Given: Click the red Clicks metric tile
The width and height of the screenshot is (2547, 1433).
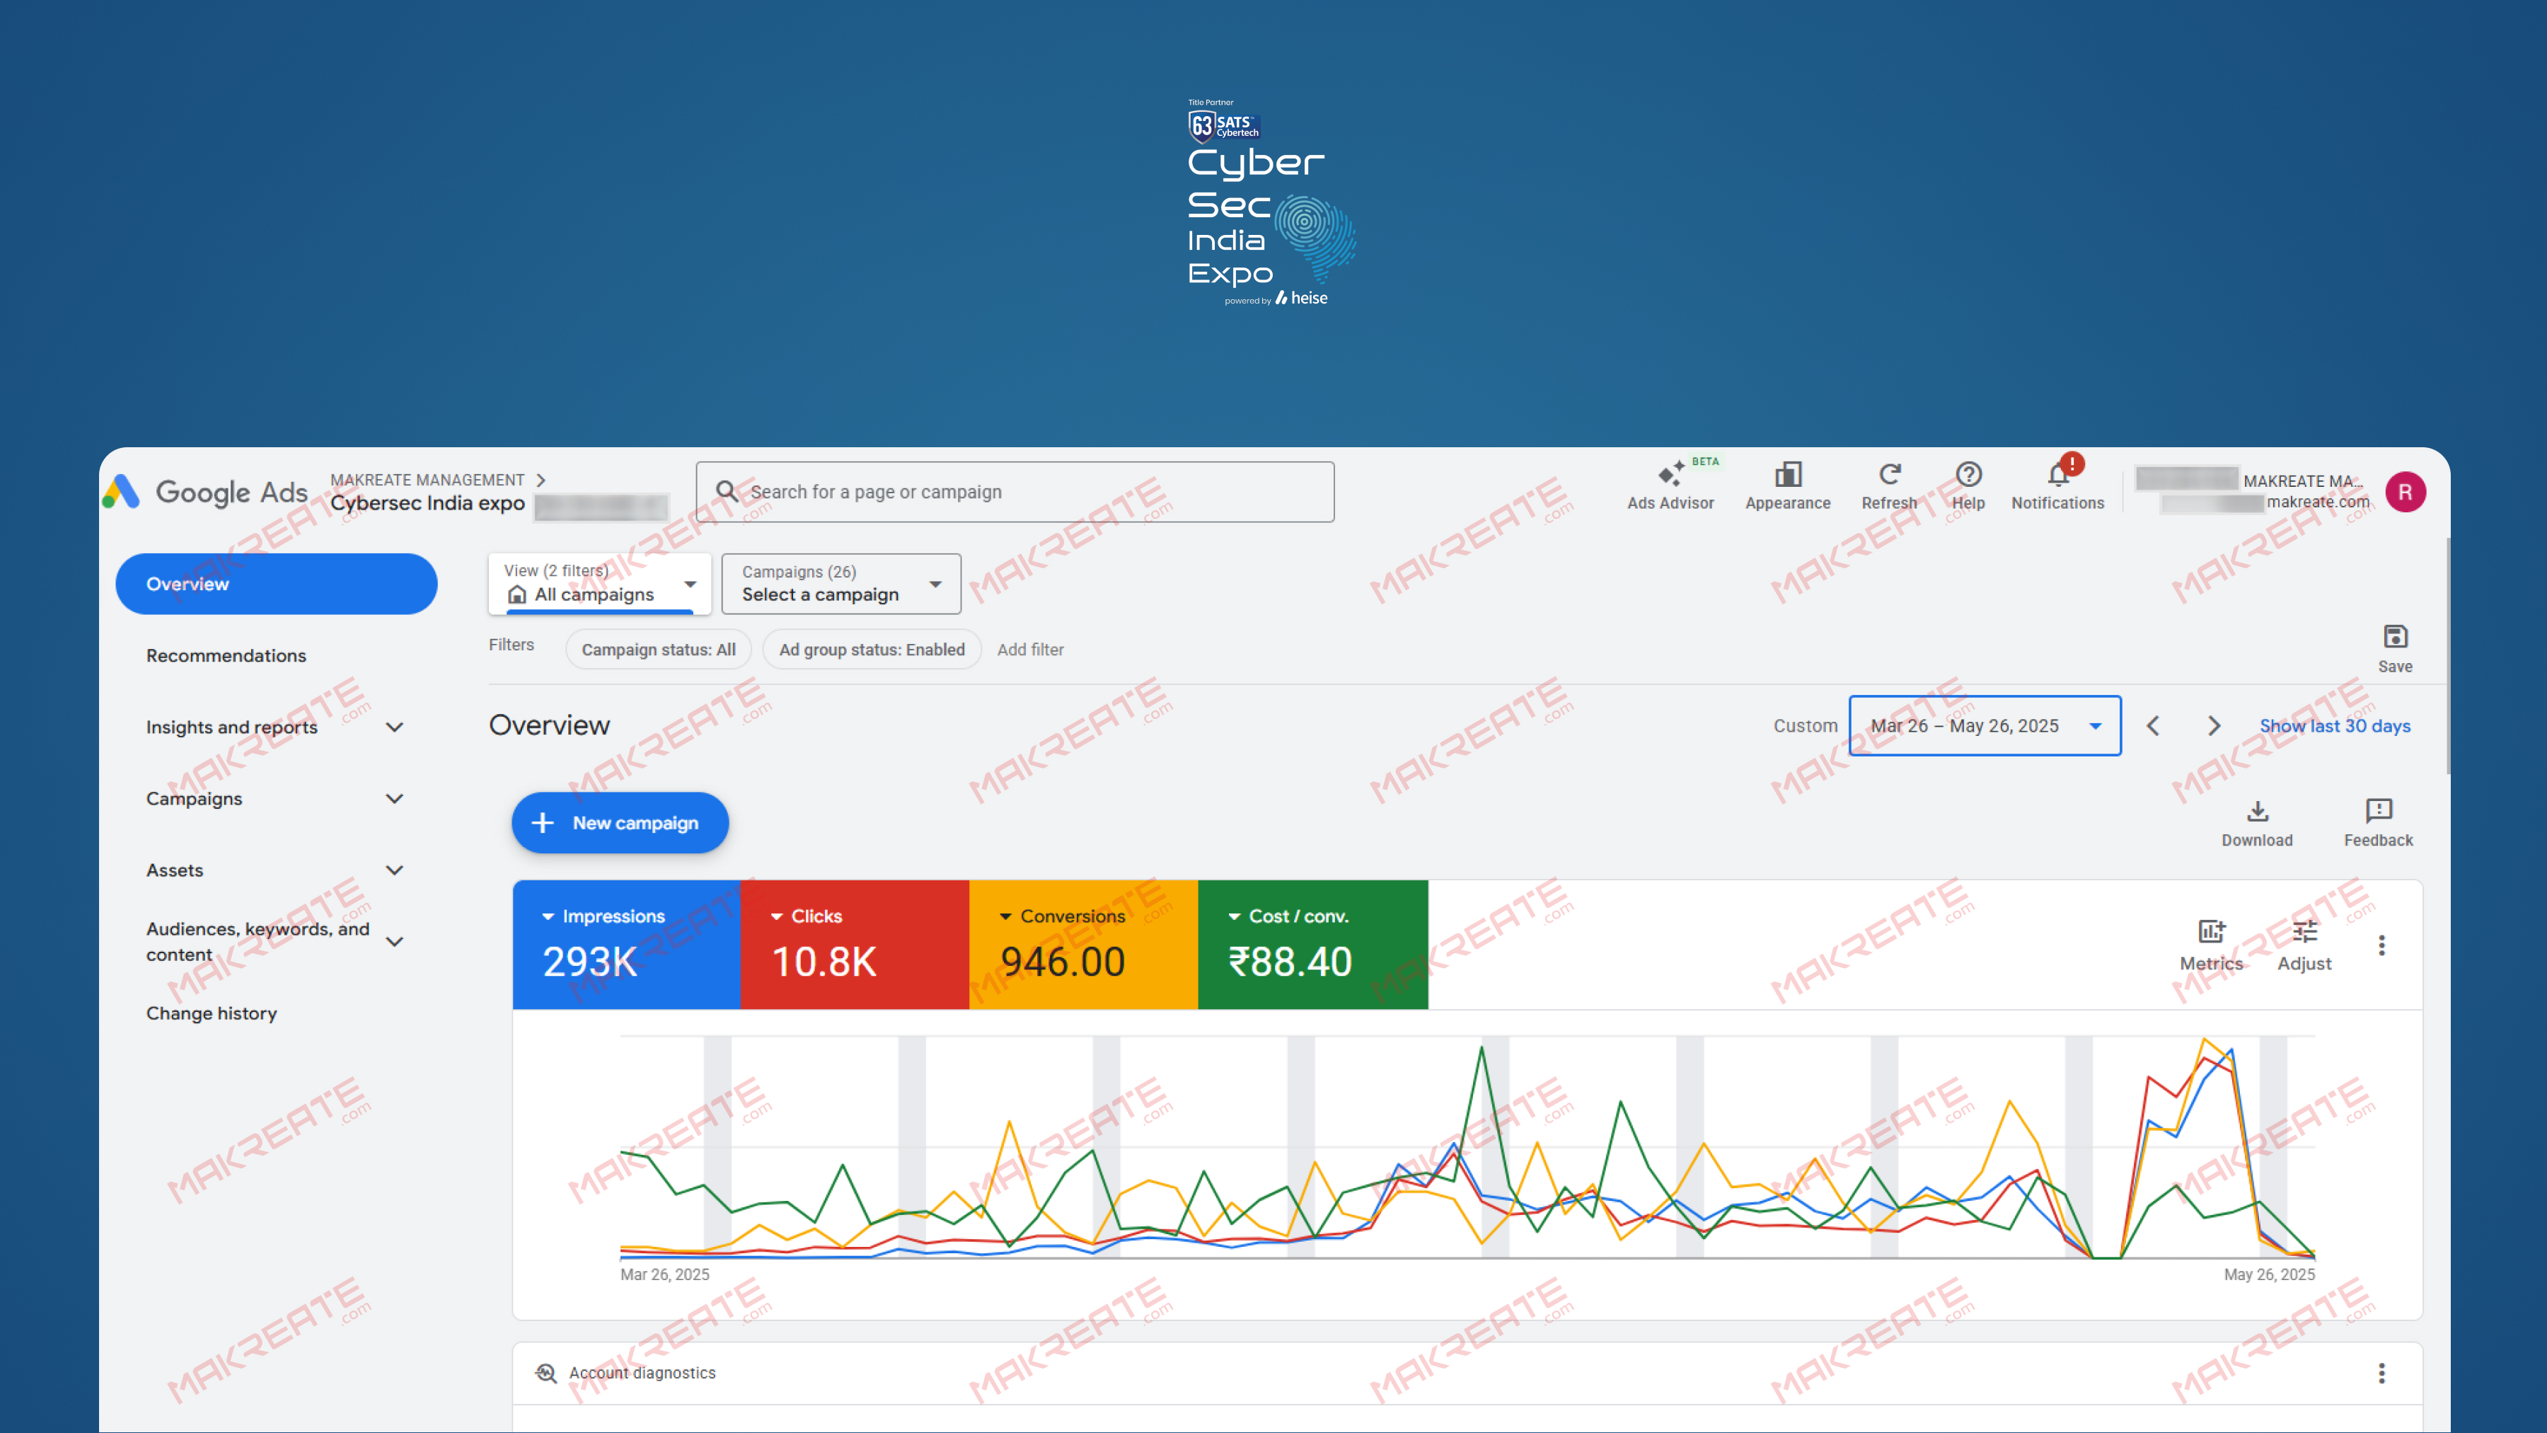Looking at the screenshot, I should (854, 945).
